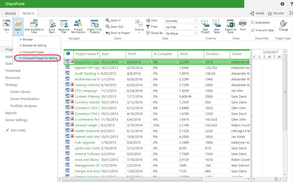
Task: Click the Apparel ERP row project icon
Action: click(x=67, y=67)
